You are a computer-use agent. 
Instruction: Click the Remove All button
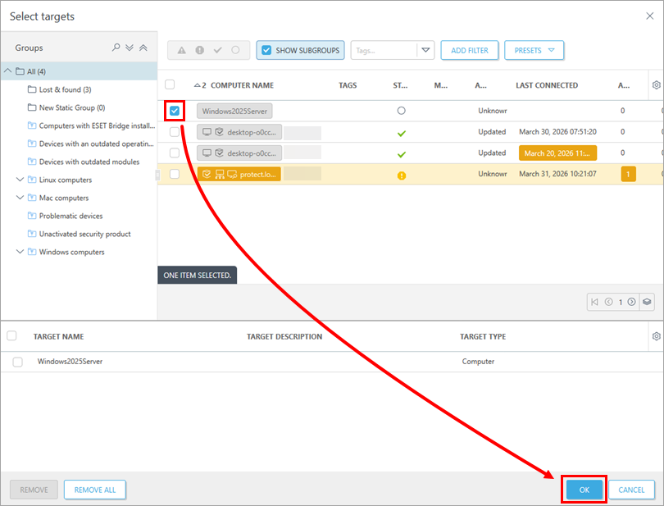click(94, 490)
